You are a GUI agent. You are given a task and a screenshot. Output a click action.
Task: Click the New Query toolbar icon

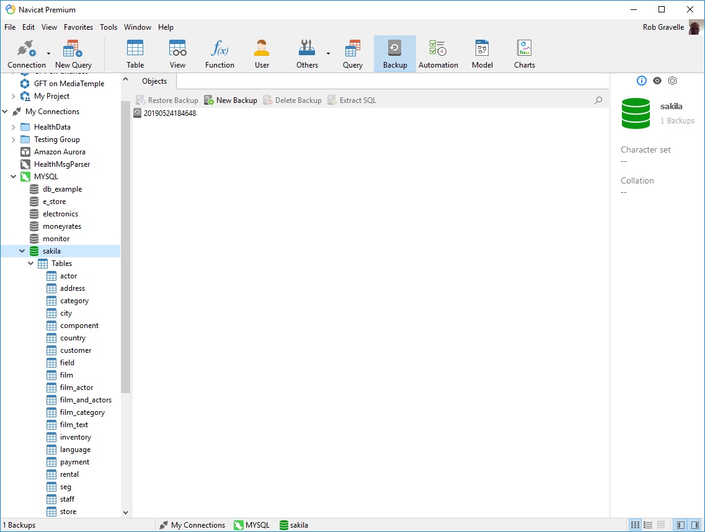point(73,54)
